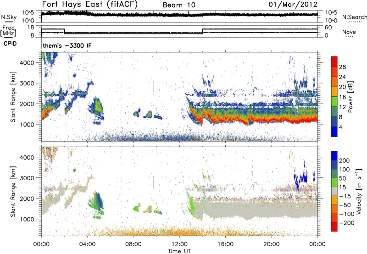The width and height of the screenshot is (367, 254).
Task: Click the '16:00' time axis tick label
Action: click(225, 244)
